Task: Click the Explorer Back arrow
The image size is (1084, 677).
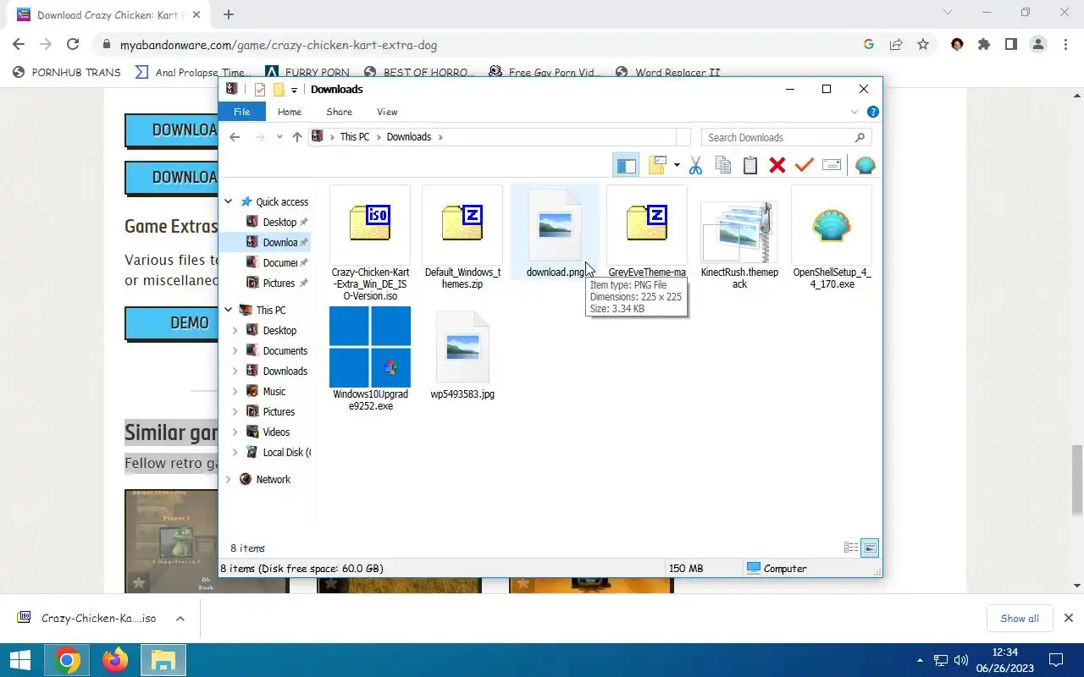Action: pyautogui.click(x=235, y=137)
